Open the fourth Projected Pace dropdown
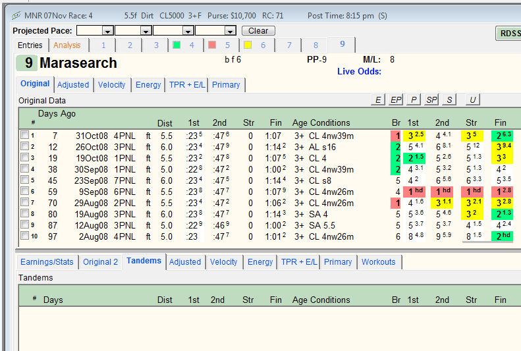 point(230,31)
